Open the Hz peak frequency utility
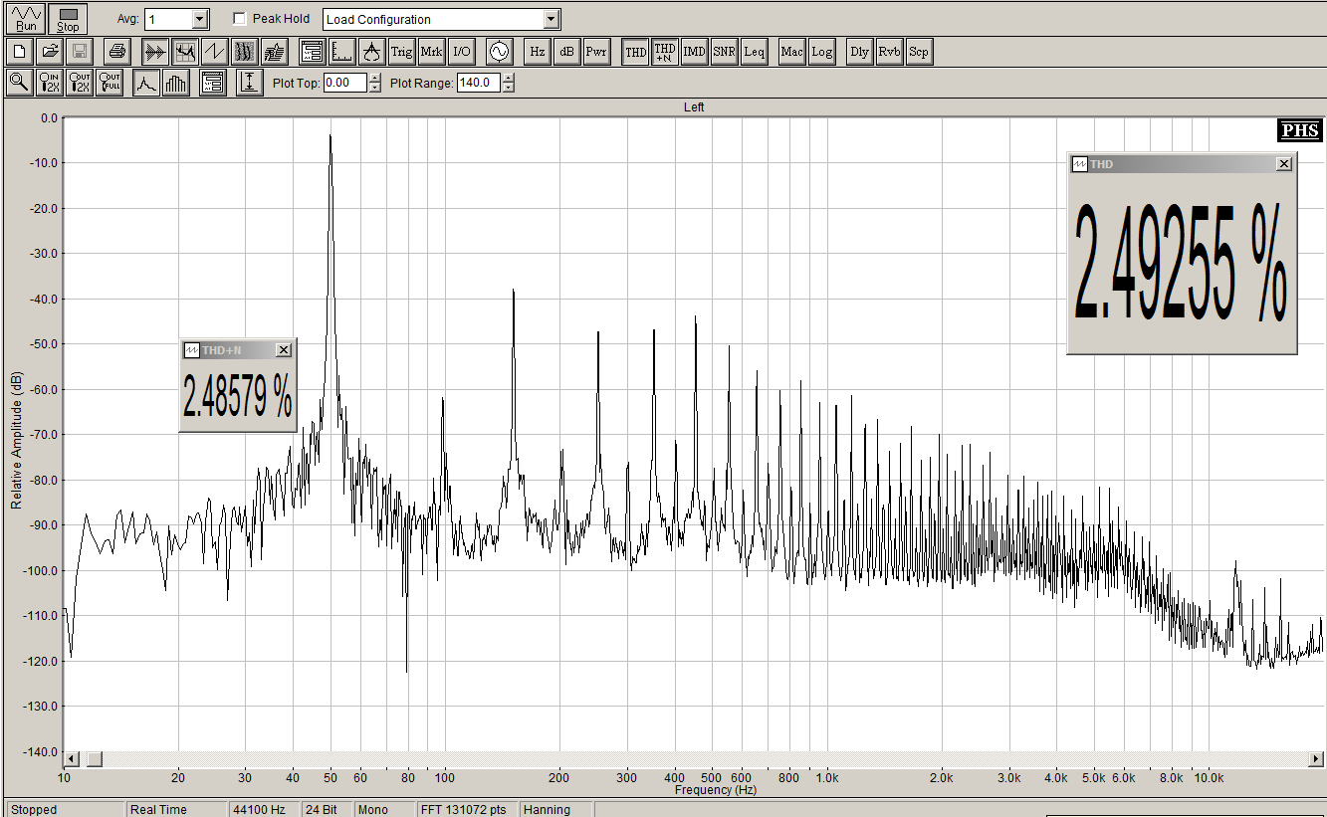1327x817 pixels. click(x=538, y=52)
